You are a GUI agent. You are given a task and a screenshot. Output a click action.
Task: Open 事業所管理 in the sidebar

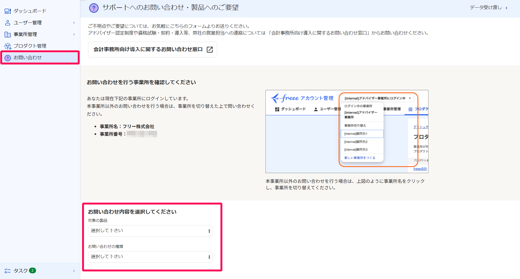point(40,34)
